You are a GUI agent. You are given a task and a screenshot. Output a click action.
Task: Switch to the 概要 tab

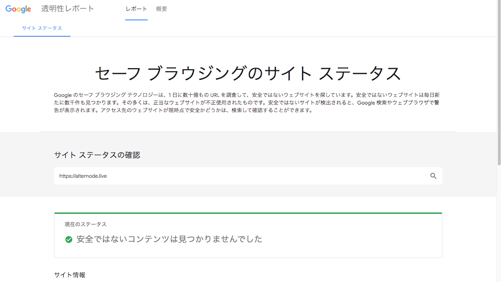(x=161, y=9)
